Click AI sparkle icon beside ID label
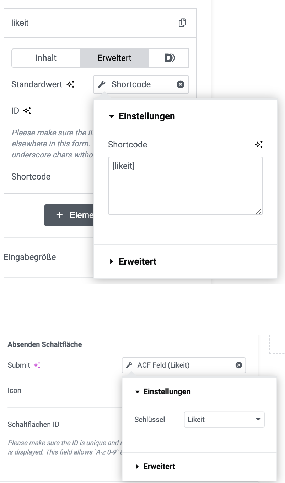 27,111
